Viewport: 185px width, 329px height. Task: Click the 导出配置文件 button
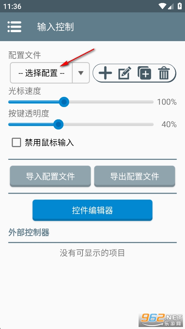[135, 176]
